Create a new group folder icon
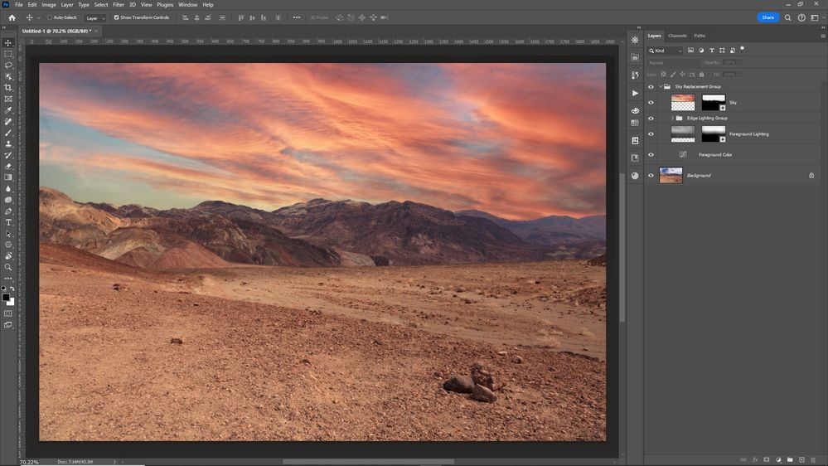 coord(790,459)
